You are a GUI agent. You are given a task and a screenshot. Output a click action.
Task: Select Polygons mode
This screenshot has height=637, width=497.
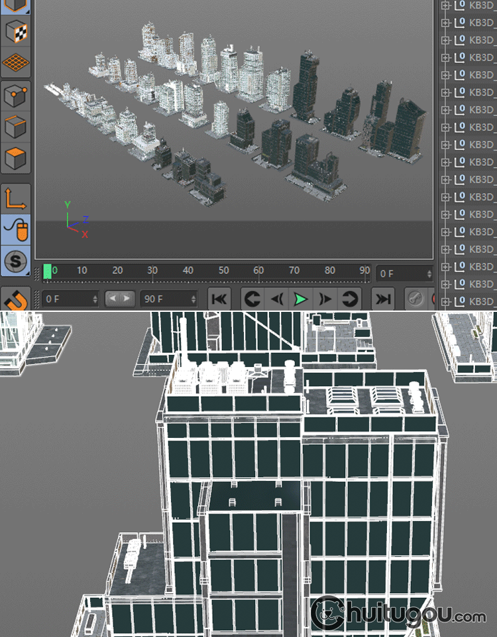[x=16, y=159]
